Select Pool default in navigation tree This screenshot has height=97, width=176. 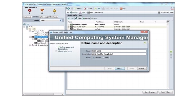pyautogui.click(x=42, y=43)
